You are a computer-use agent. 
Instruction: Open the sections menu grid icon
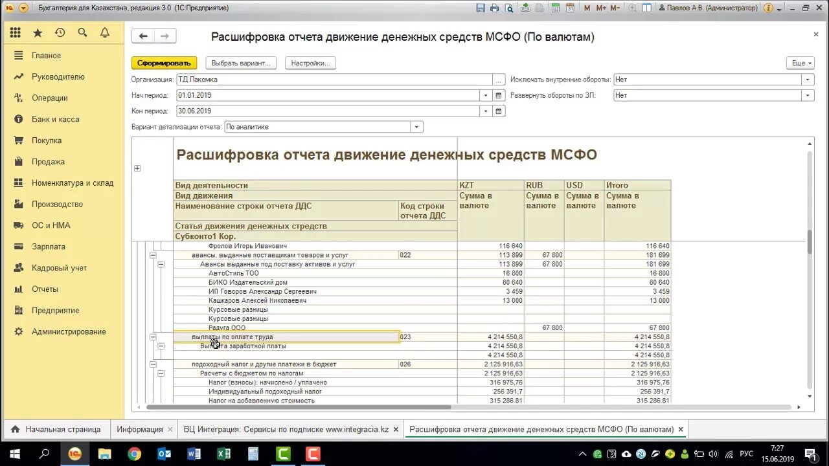[x=16, y=33]
